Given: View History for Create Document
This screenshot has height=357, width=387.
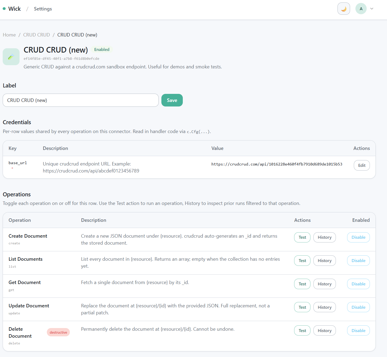Looking at the screenshot, I should (x=325, y=237).
